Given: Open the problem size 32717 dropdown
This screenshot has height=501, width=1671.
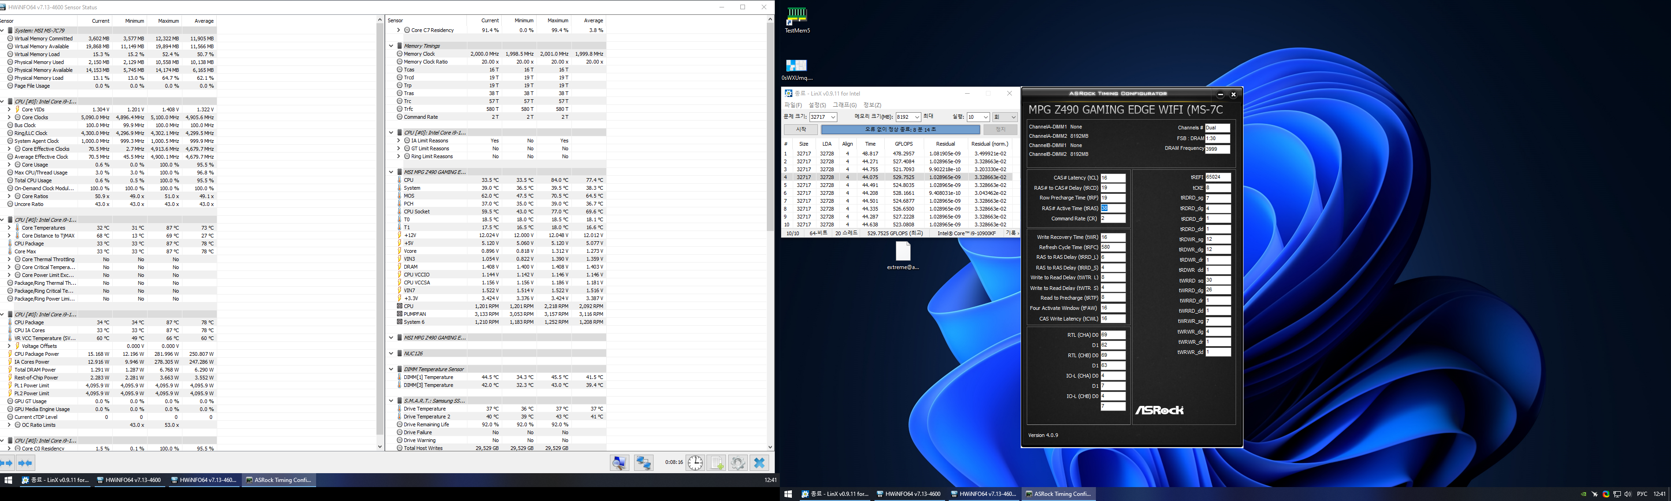Looking at the screenshot, I should click(x=833, y=117).
